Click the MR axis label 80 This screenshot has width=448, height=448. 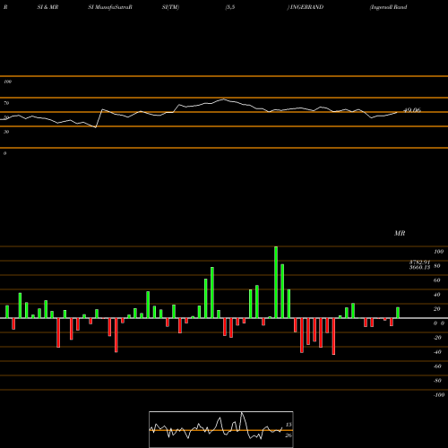(437, 266)
